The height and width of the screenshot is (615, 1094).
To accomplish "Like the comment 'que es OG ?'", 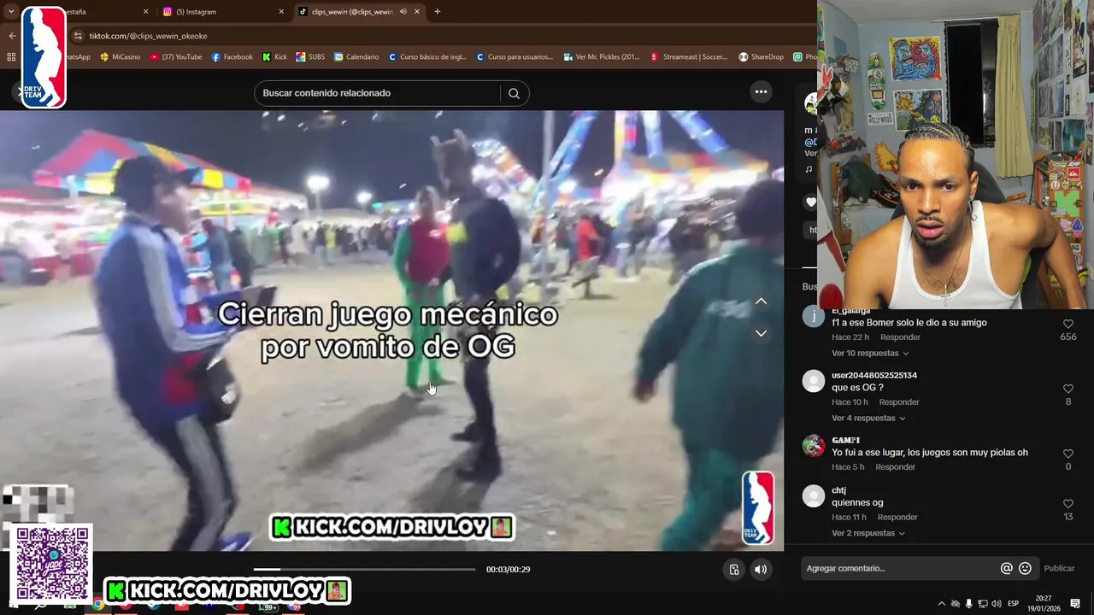I will click(x=1068, y=389).
